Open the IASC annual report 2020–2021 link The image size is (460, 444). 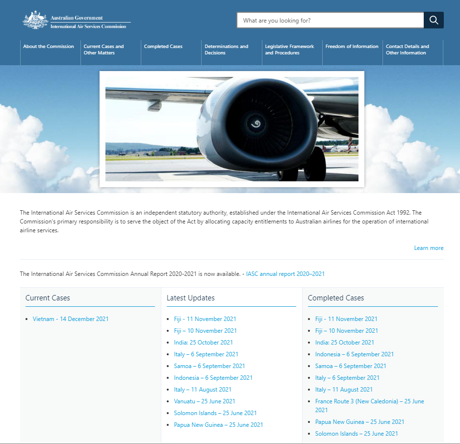(x=285, y=274)
